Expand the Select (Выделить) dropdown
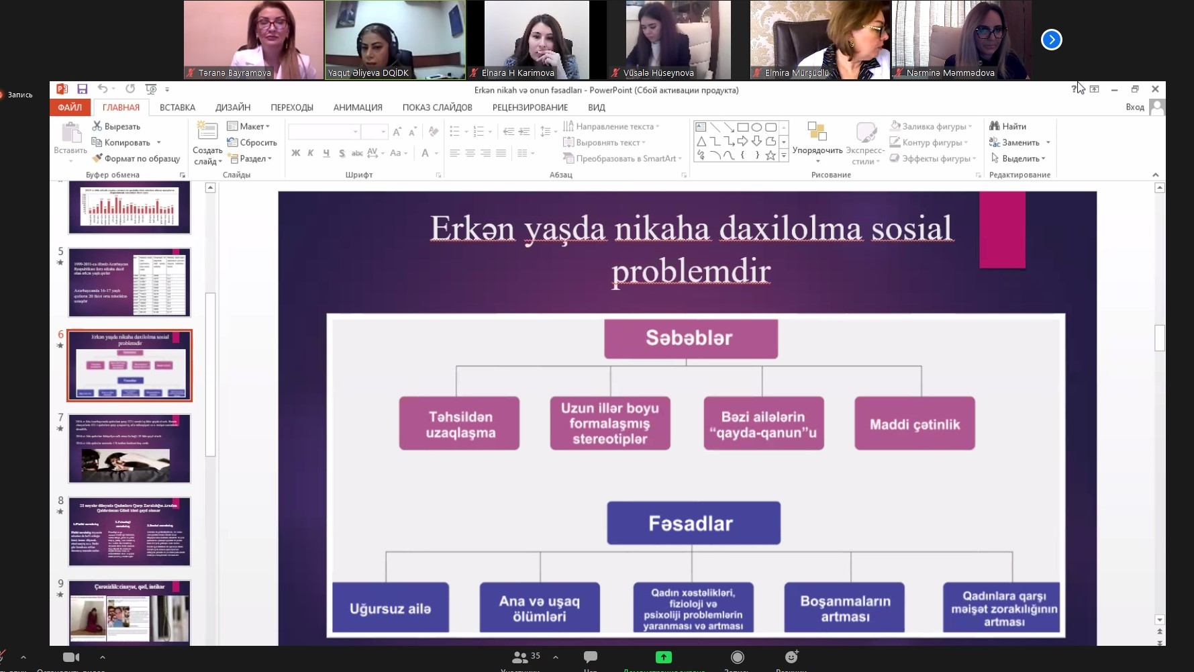The image size is (1194, 672). coord(1019,158)
